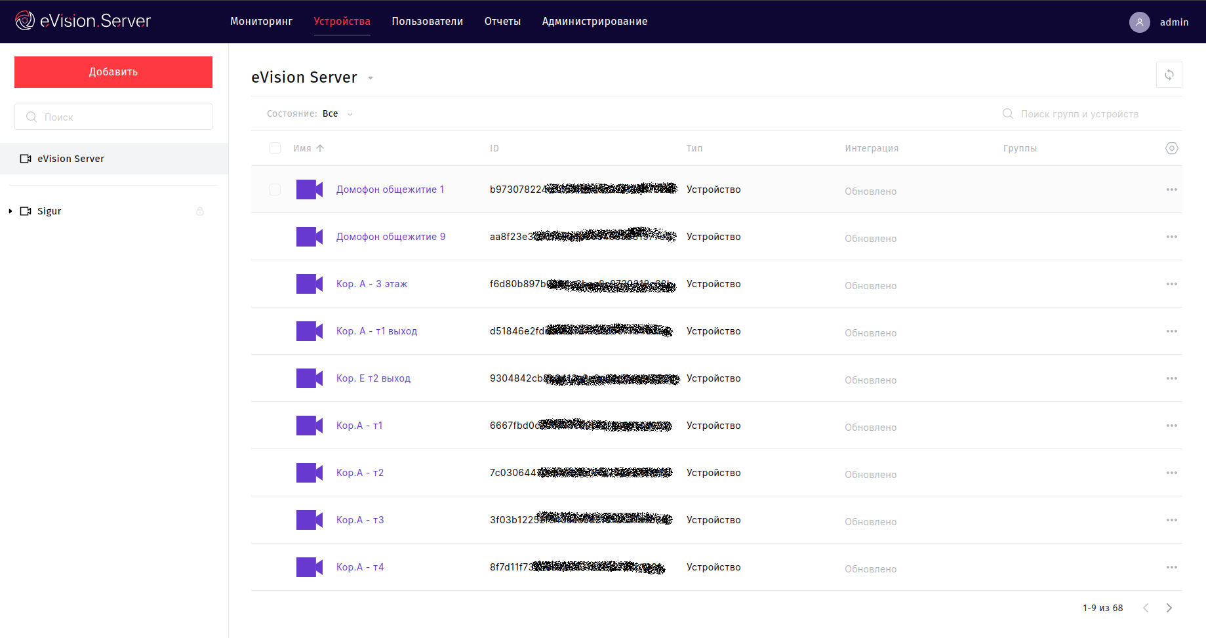This screenshot has width=1206, height=638.
Task: Open more options for Кор.А - т3
Action: click(x=1171, y=520)
